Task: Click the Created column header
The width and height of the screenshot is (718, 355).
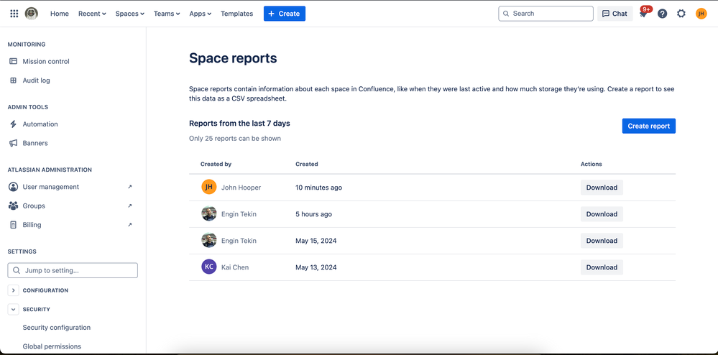Action: coord(307,164)
